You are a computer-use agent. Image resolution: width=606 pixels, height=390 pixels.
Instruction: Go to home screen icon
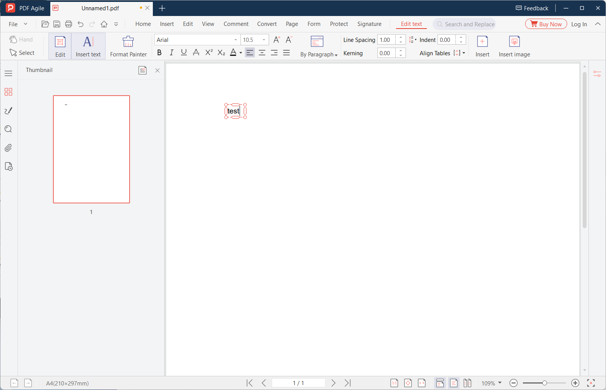pos(104,24)
